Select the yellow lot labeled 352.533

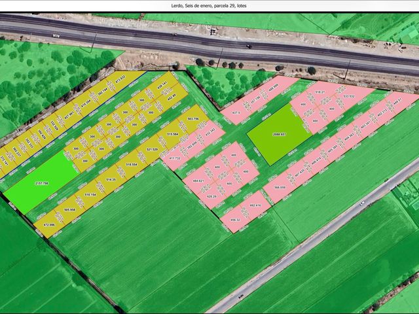(x=29, y=143)
